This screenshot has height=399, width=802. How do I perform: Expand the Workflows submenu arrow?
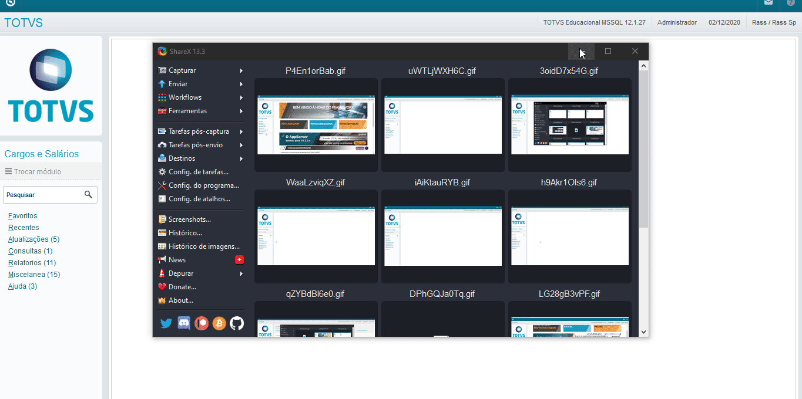click(241, 97)
